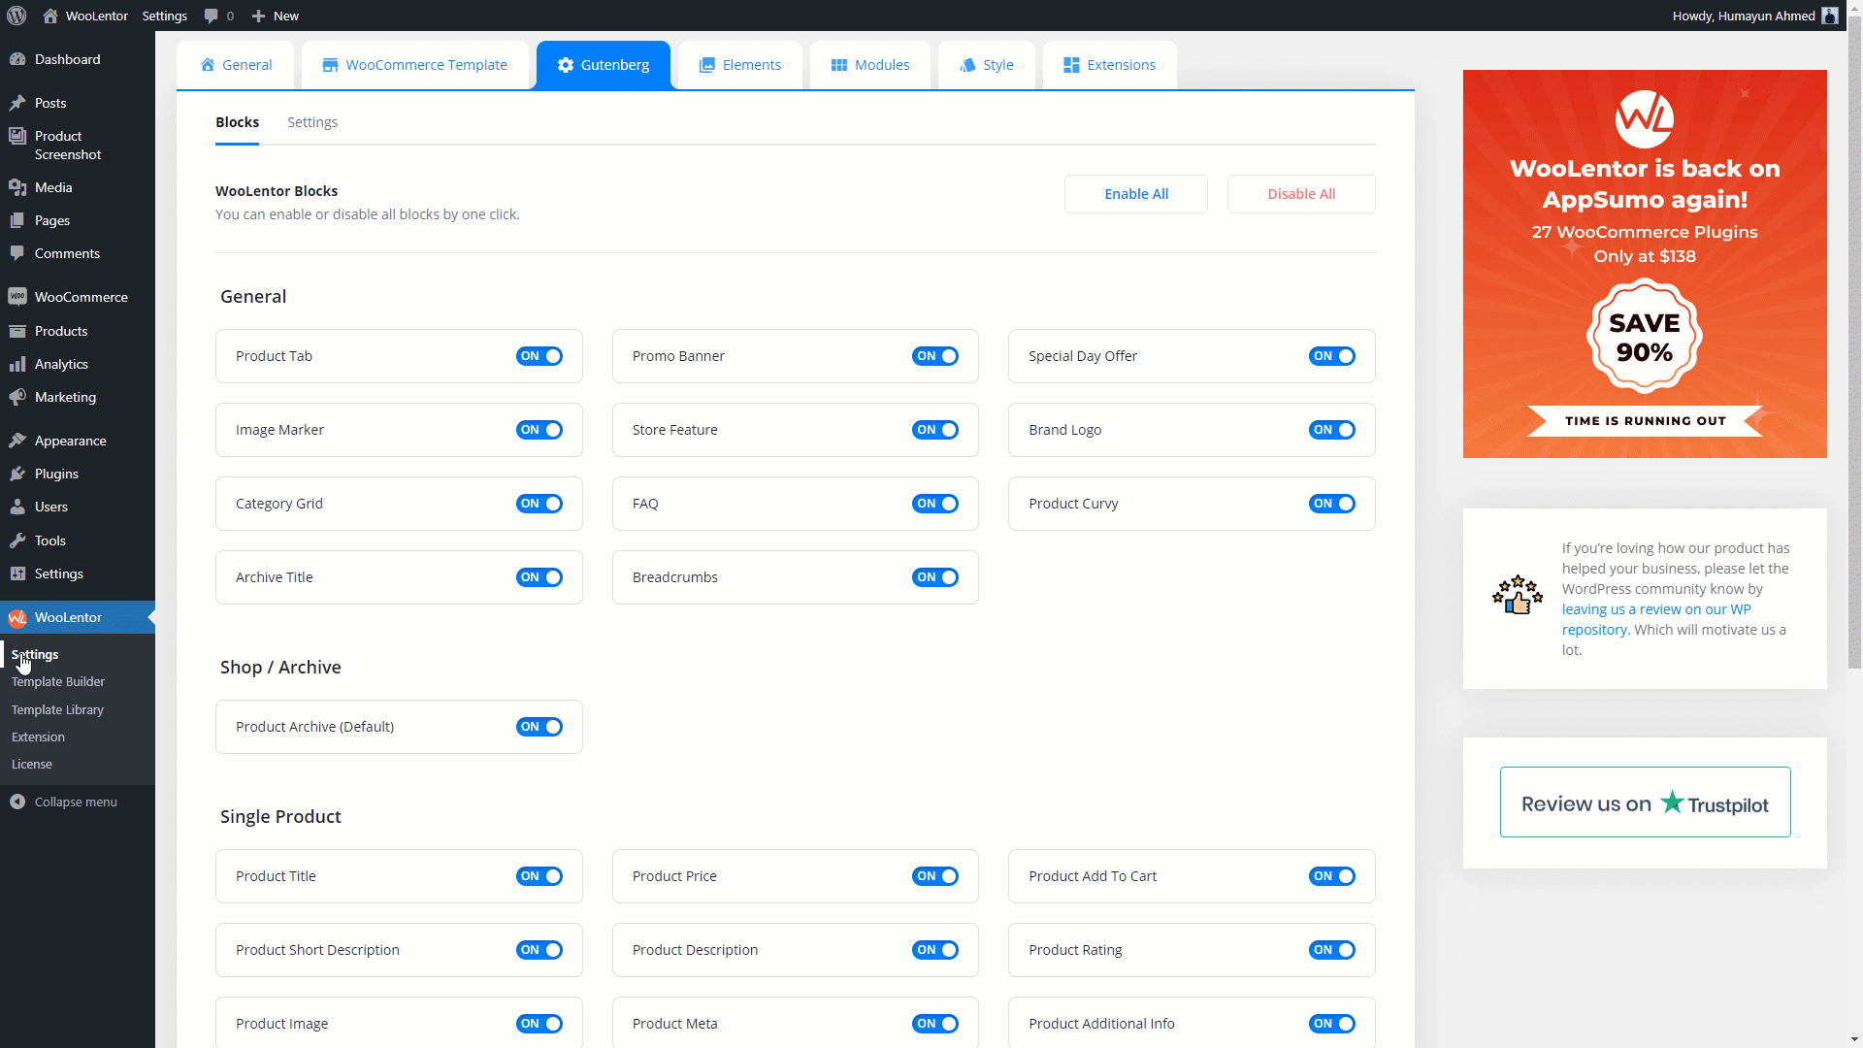Screen dimensions: 1863x1048
Task: Click the WordPress logo icon
Action: [16, 16]
